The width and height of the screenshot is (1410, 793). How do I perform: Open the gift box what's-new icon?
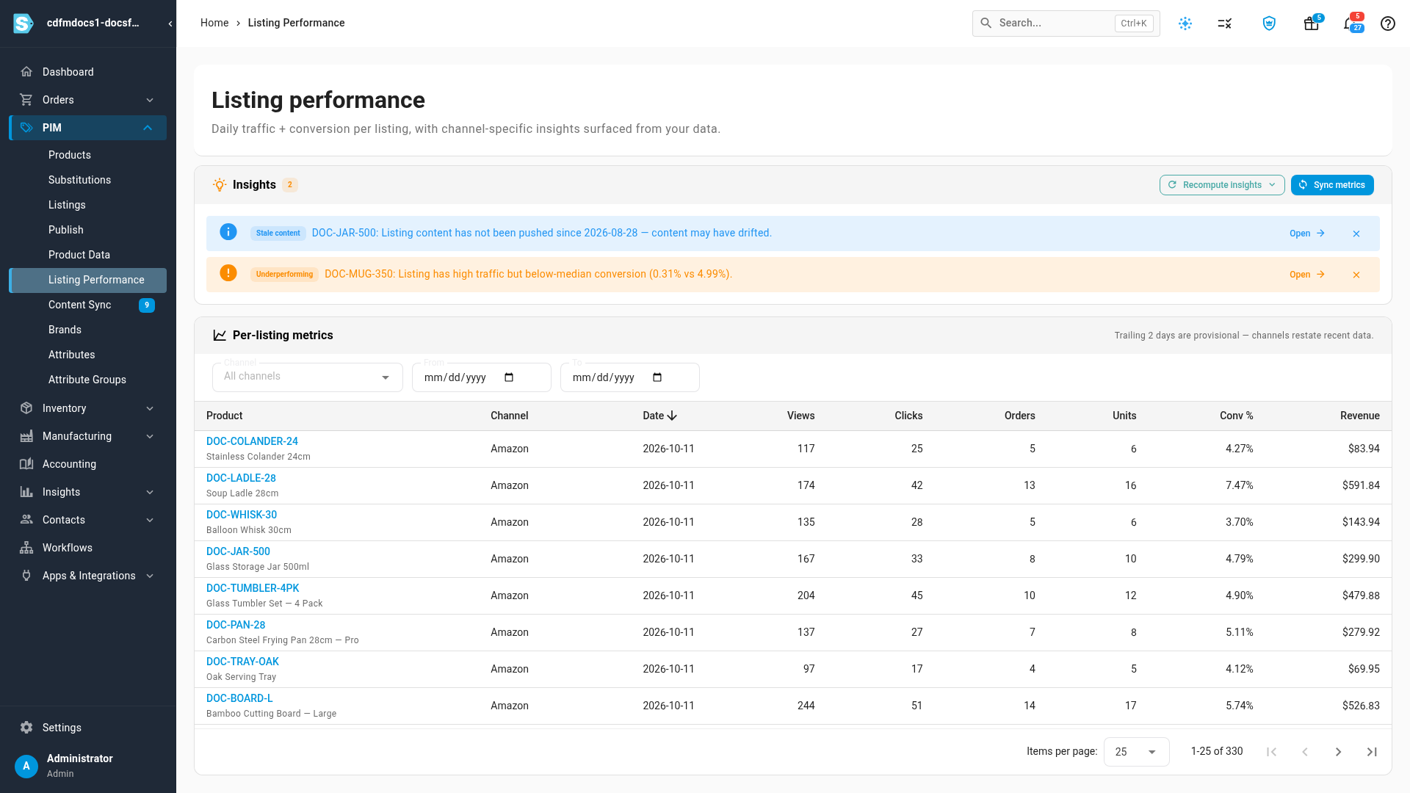point(1312,23)
